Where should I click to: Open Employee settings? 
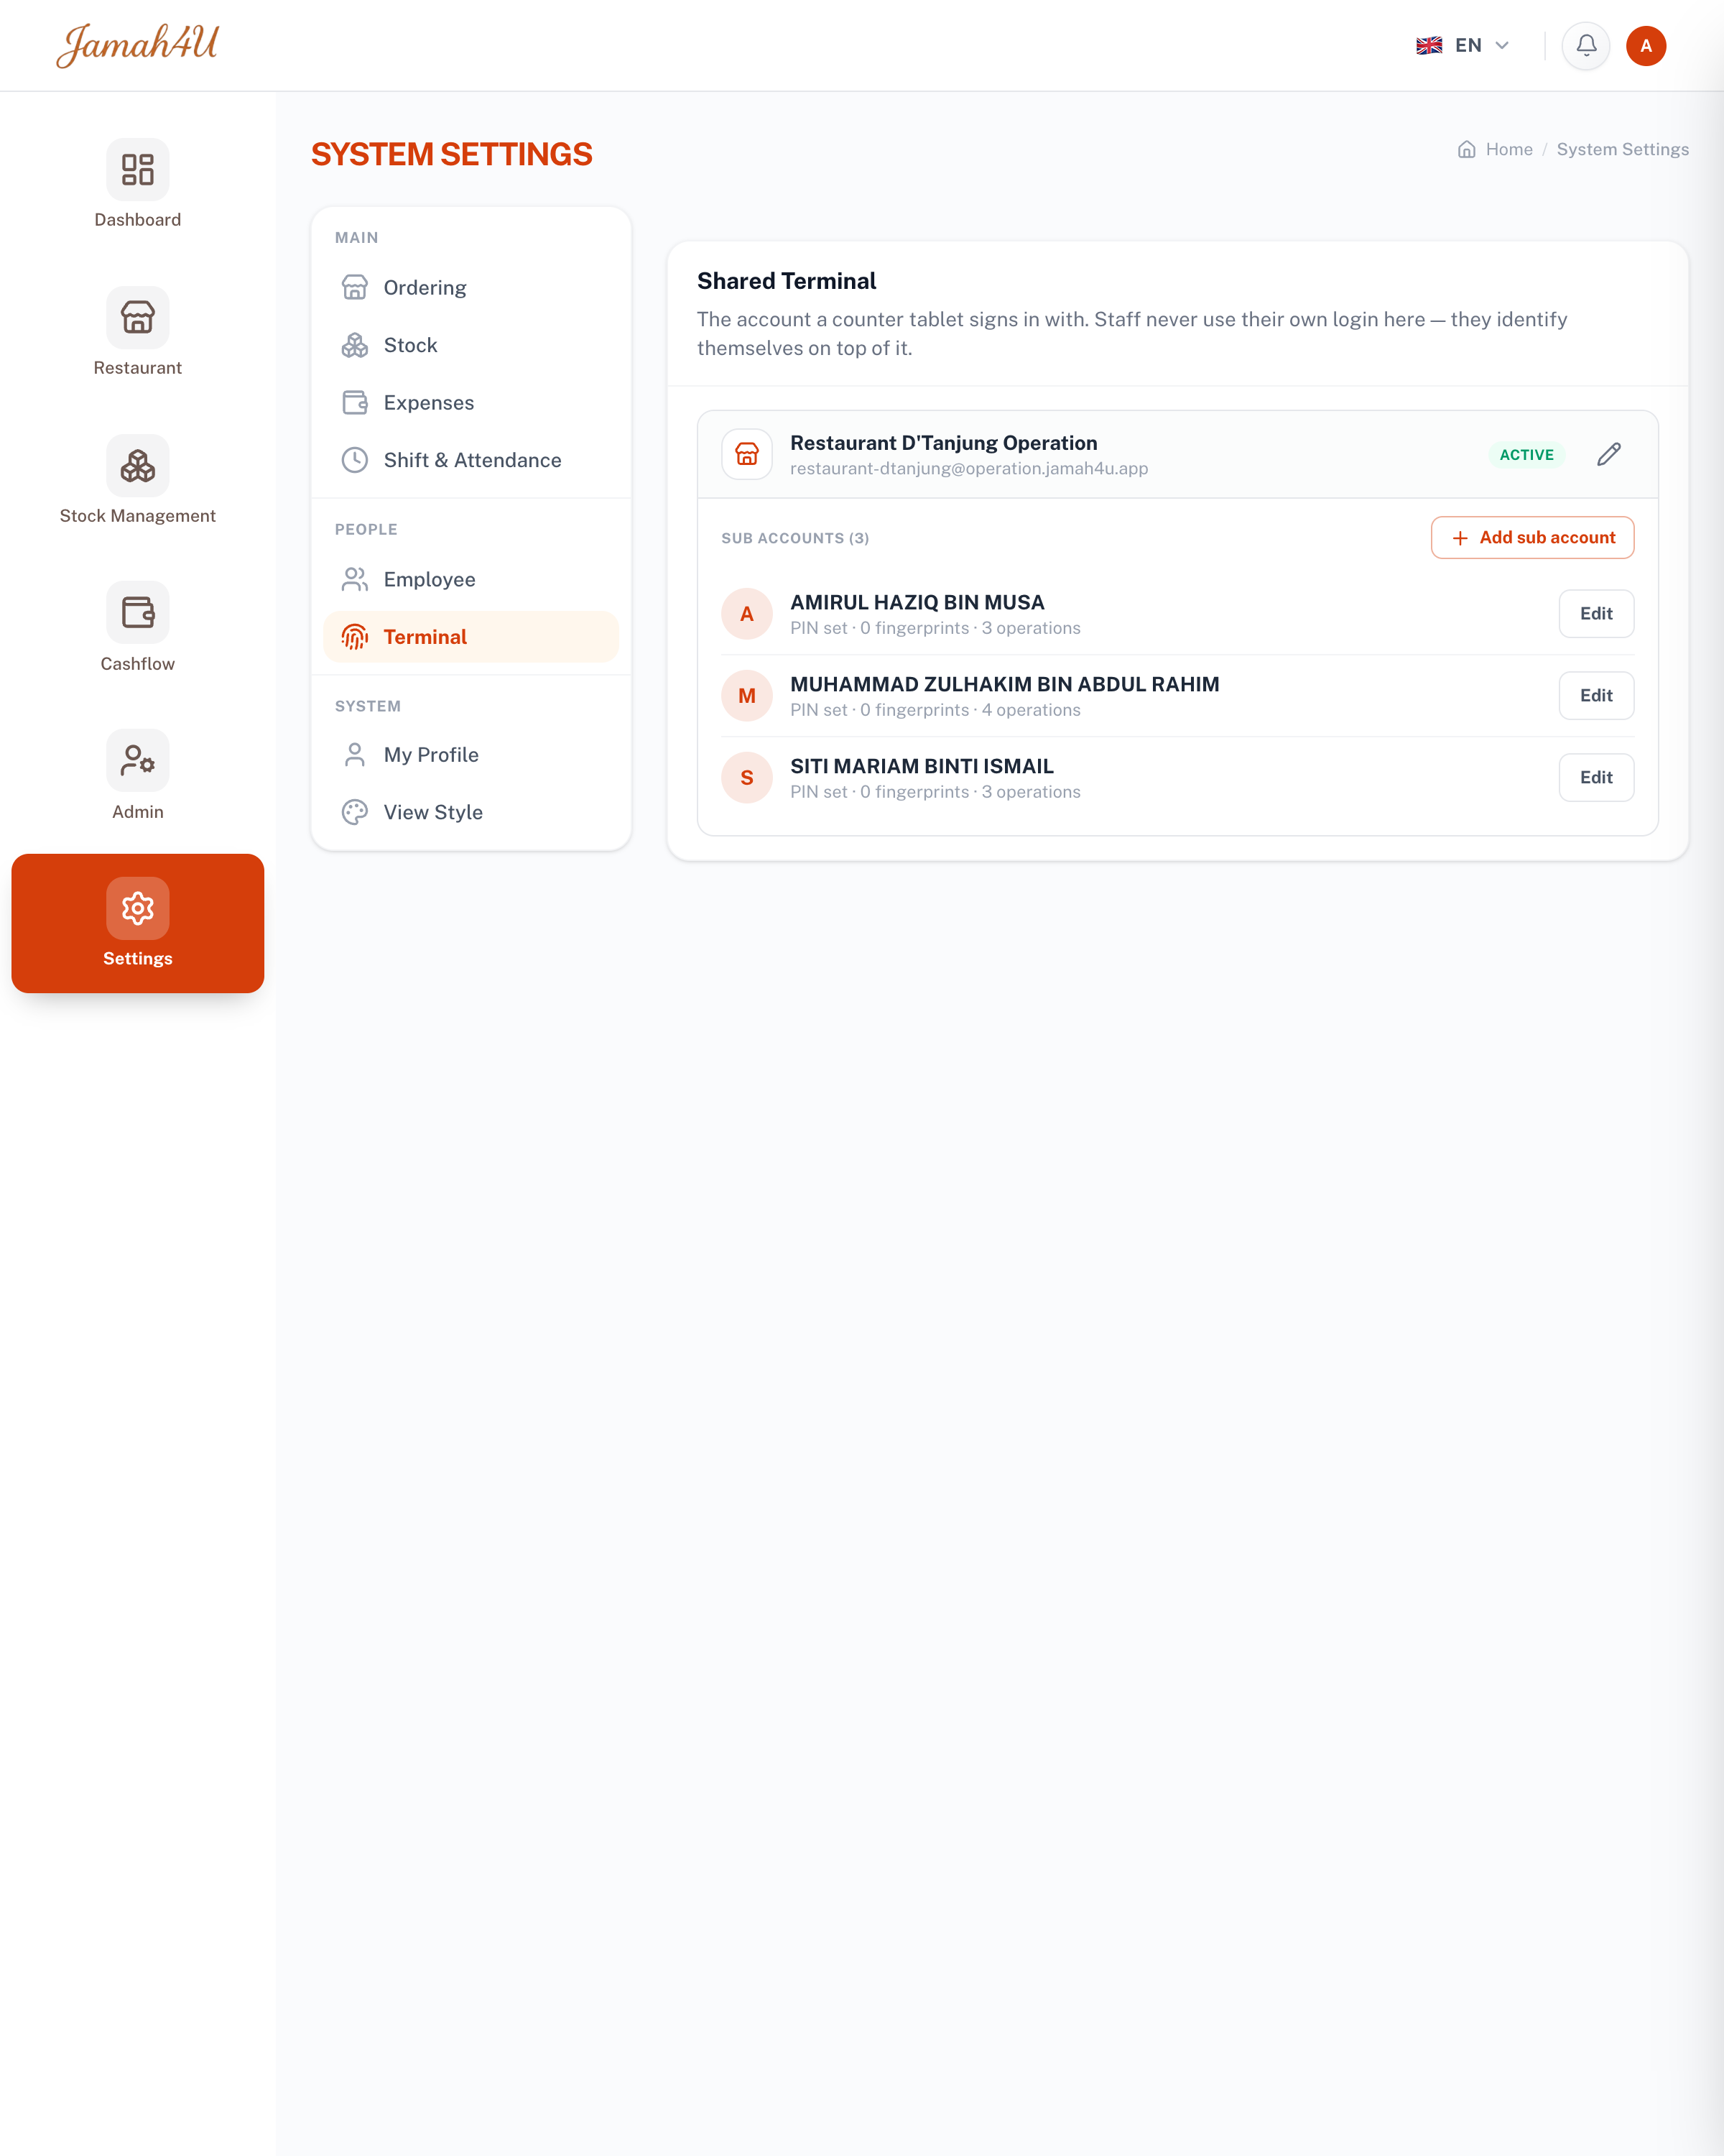pyautogui.click(x=471, y=579)
